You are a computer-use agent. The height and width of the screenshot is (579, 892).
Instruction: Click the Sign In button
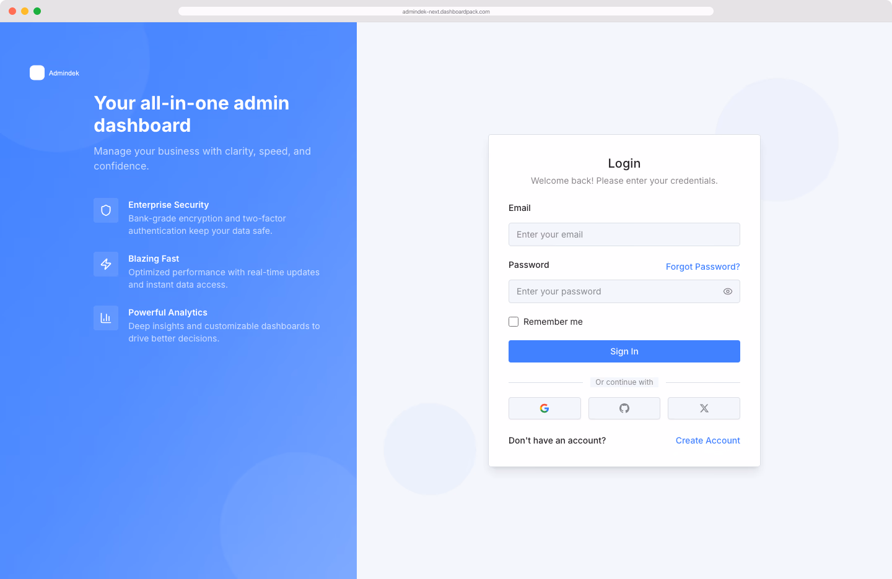(x=624, y=351)
